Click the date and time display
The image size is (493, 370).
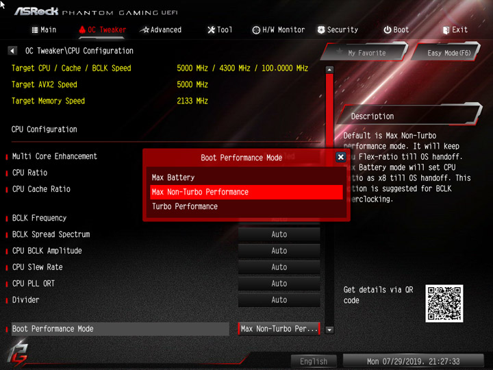pos(413,361)
